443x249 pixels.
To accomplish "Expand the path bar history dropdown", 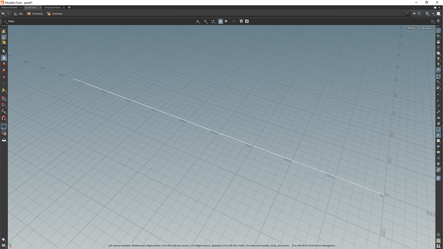I will [408, 13].
